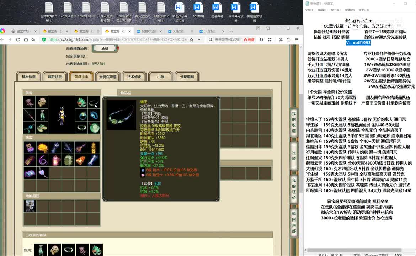The width and height of the screenshot is (416, 256).
Task: Open the 鉴宝广场 browser tab
Action: coord(23,31)
